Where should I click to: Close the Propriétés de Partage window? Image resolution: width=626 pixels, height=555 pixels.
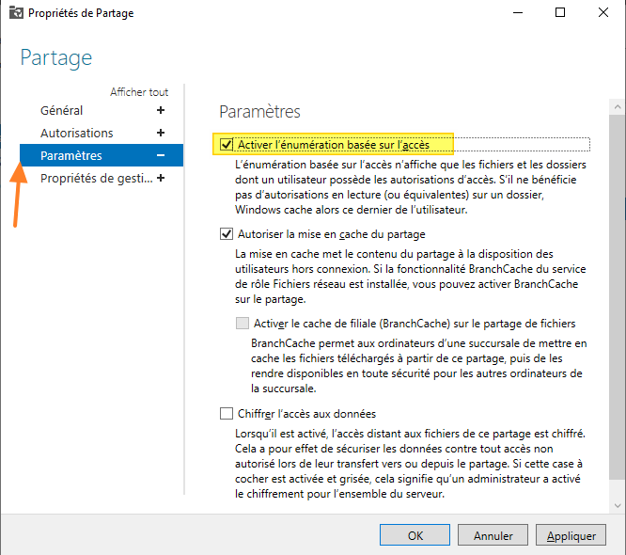[x=603, y=13]
